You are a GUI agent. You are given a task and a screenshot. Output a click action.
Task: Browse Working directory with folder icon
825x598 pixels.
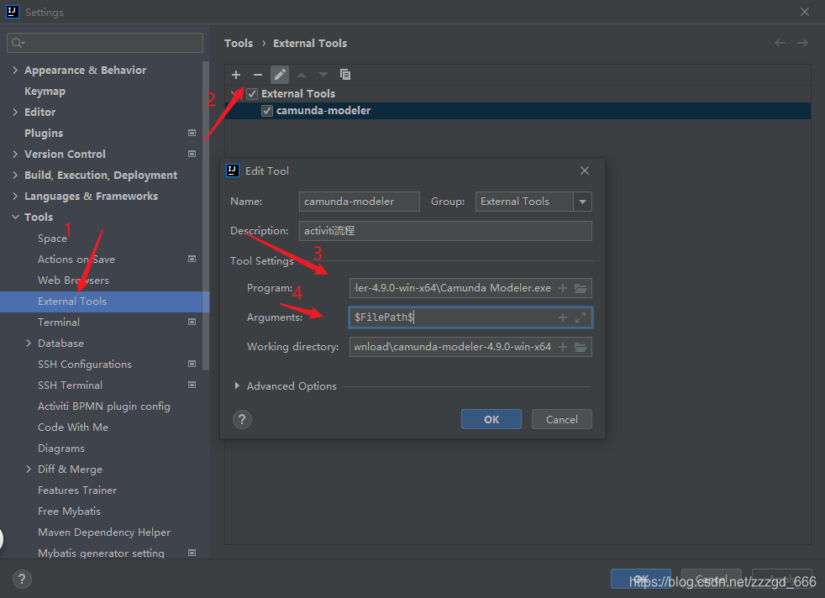[x=581, y=347]
